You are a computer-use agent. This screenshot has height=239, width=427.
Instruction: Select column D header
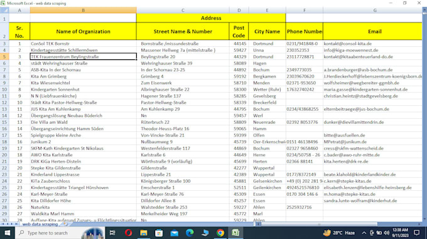pyautogui.click(x=239, y=10)
